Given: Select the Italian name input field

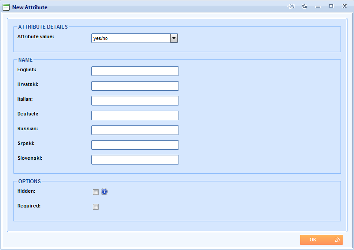Looking at the screenshot, I should pos(135,101).
